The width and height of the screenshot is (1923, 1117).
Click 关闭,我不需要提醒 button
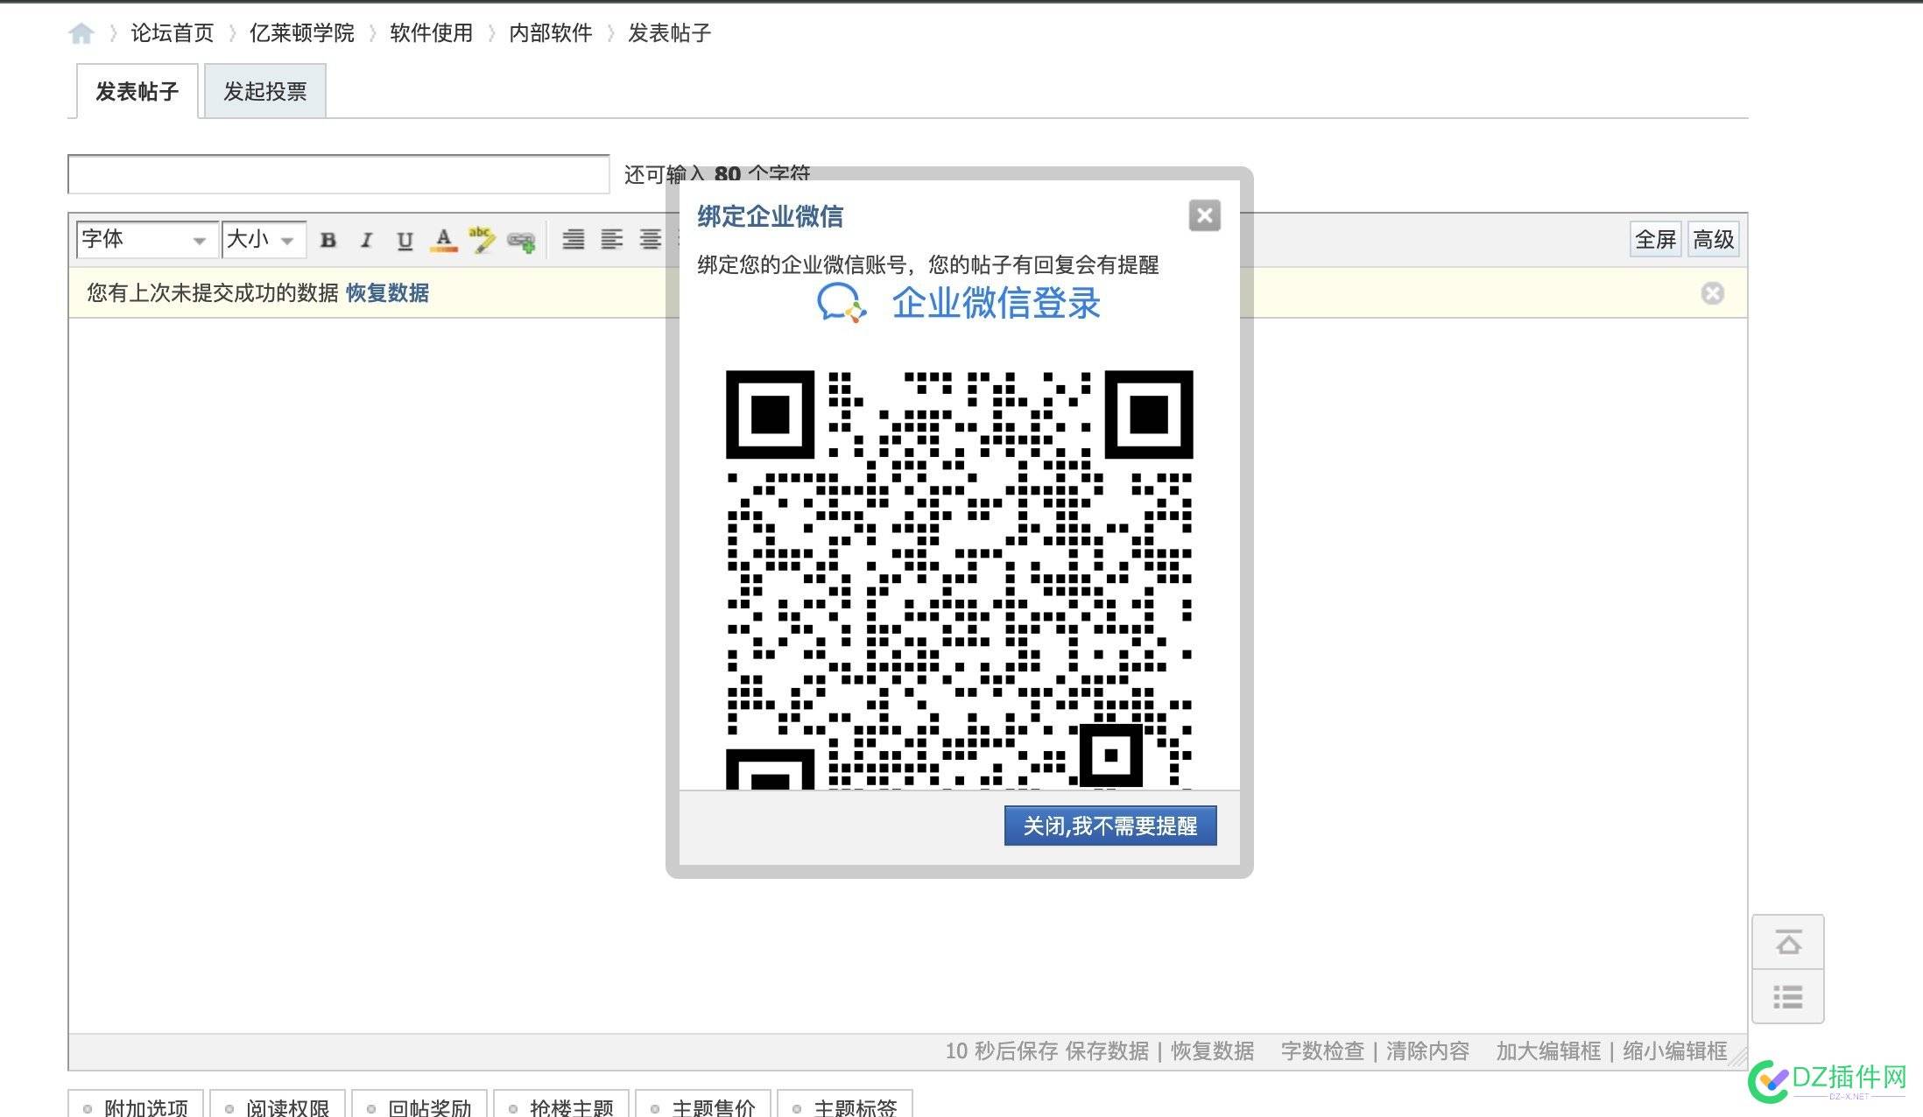click(1110, 825)
